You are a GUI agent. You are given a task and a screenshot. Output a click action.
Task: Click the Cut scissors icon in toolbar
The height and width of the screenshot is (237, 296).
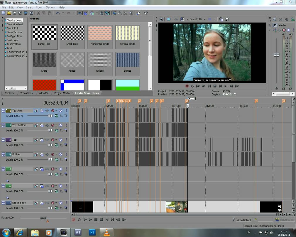38,13
